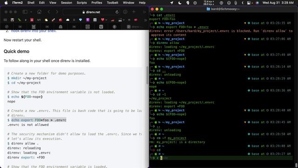Open the Session menu
The image size is (298, 168).
point(66,3)
